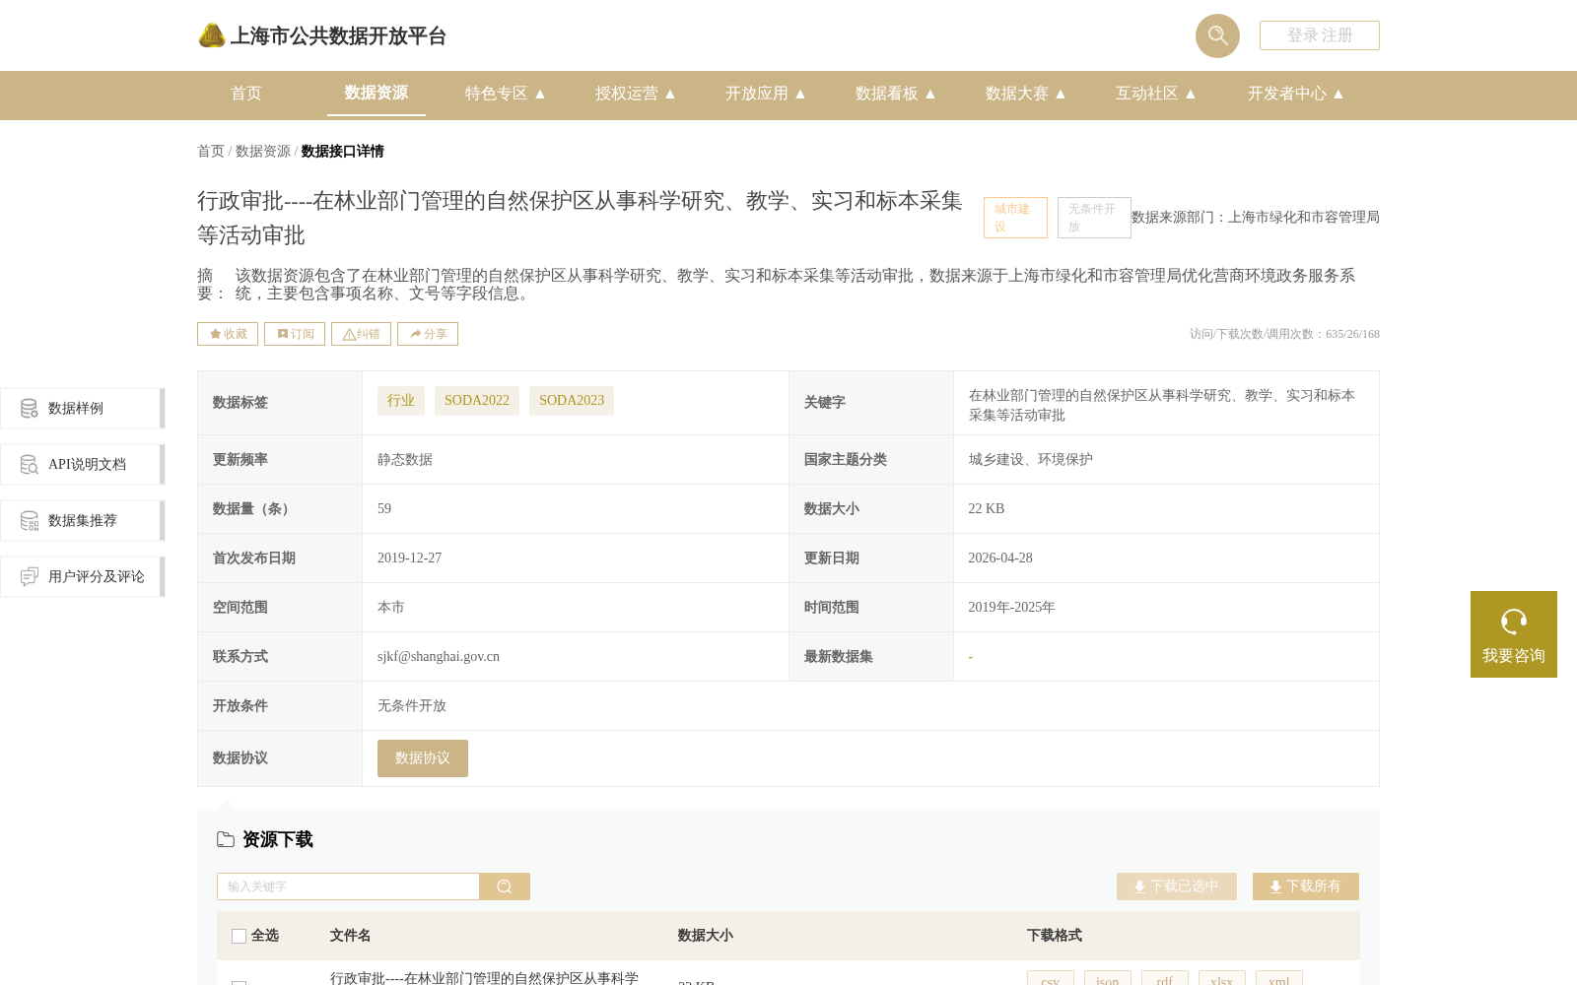Click 首页 breadcrumb link
The height and width of the screenshot is (985, 1577).
click(x=211, y=151)
